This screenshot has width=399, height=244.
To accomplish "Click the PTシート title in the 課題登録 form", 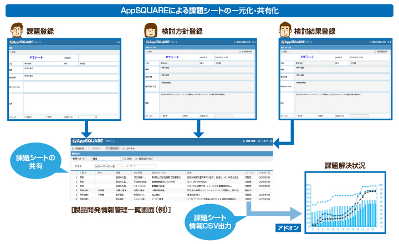I will (x=37, y=58).
